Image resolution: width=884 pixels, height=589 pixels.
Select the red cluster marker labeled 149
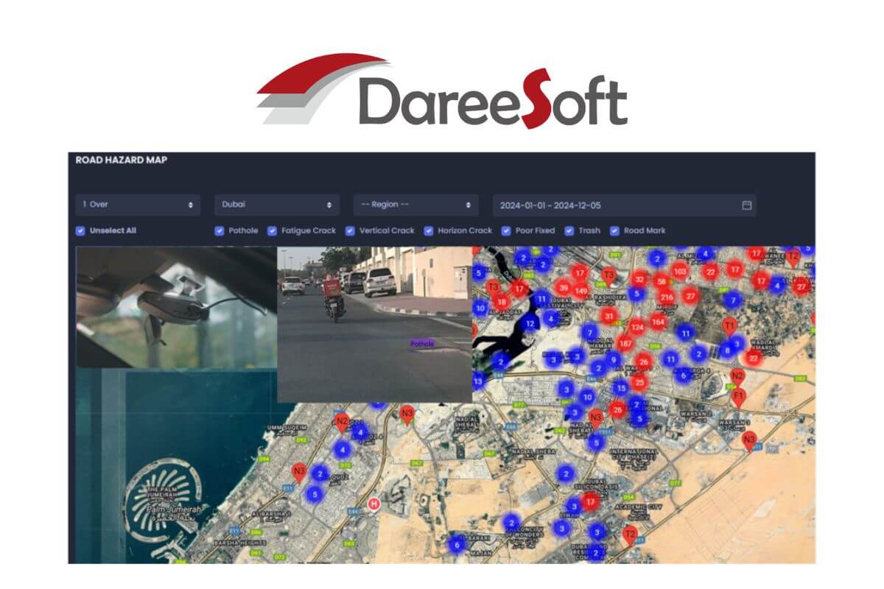coord(581,291)
